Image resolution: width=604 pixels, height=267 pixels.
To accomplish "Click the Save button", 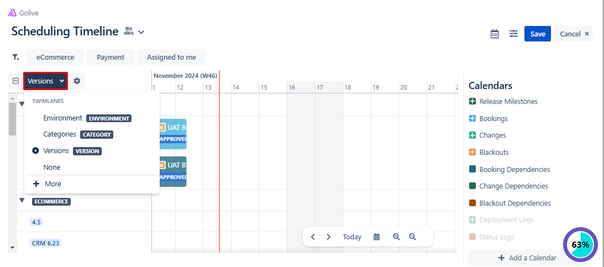I will 537,34.
